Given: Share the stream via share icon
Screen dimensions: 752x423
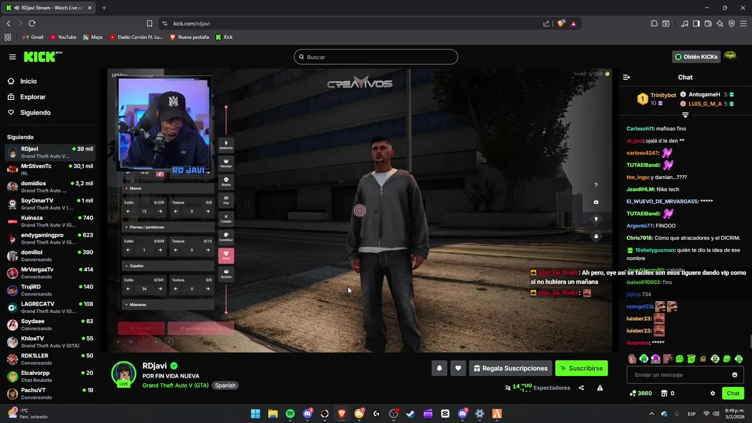Looking at the screenshot, I should point(581,388).
